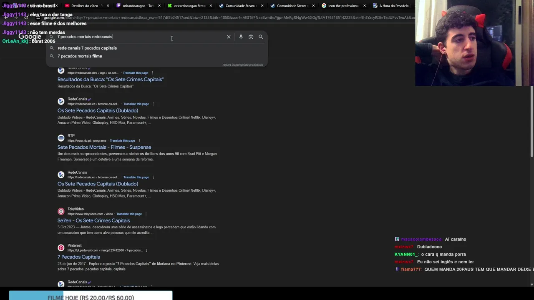Click RTP favicon in search results
Image resolution: width=534 pixels, height=300 pixels.
point(61,138)
